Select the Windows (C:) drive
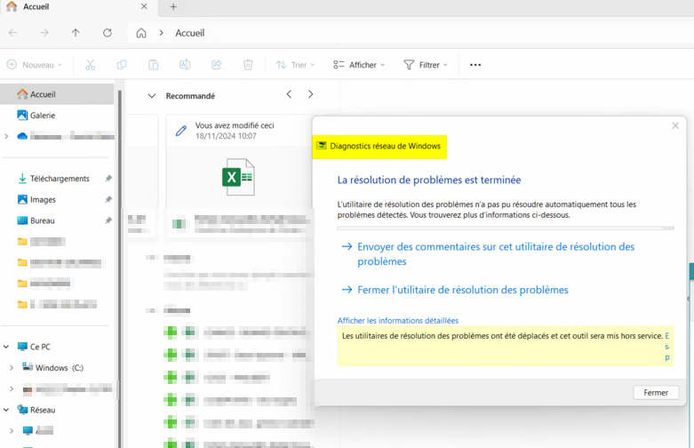This screenshot has height=448, width=694. (60, 368)
